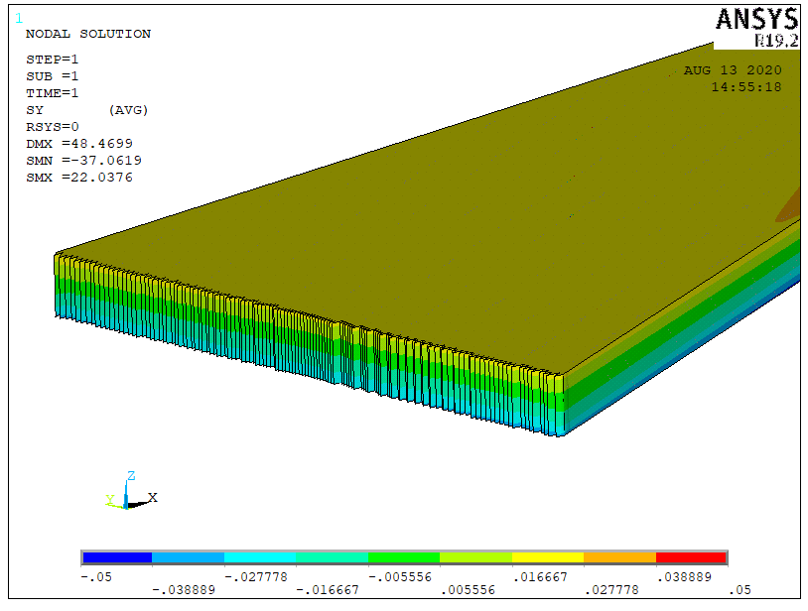Select the bright yellow legend band
This screenshot has width=808, height=611.
tap(547, 557)
